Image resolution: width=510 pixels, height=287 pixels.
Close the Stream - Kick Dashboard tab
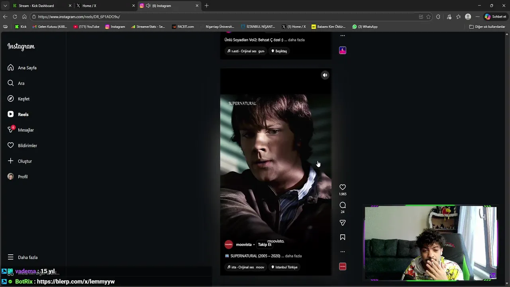70,6
